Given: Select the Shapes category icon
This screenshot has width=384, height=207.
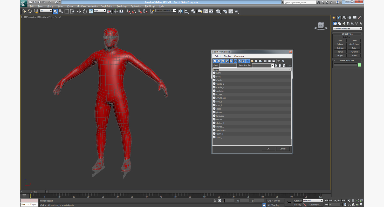Looking at the screenshot, I should click(339, 24).
